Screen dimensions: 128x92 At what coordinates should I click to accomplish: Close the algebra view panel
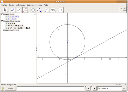tap(35, 14)
